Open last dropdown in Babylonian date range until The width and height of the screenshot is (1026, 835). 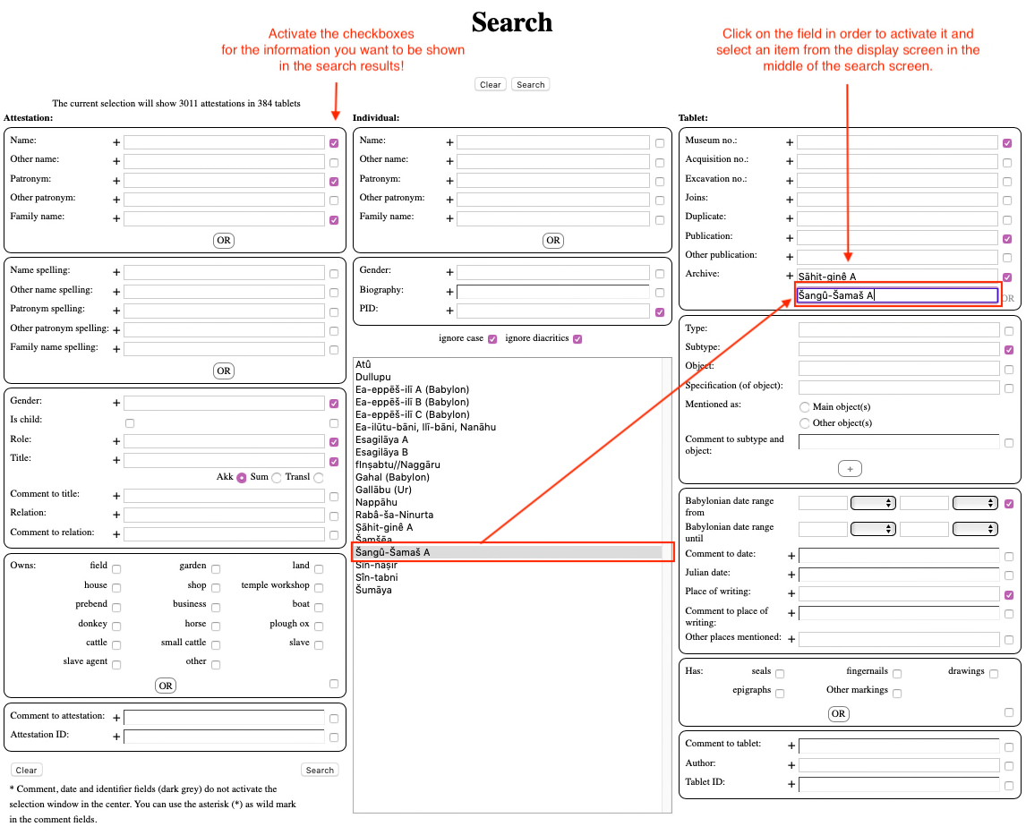click(975, 529)
